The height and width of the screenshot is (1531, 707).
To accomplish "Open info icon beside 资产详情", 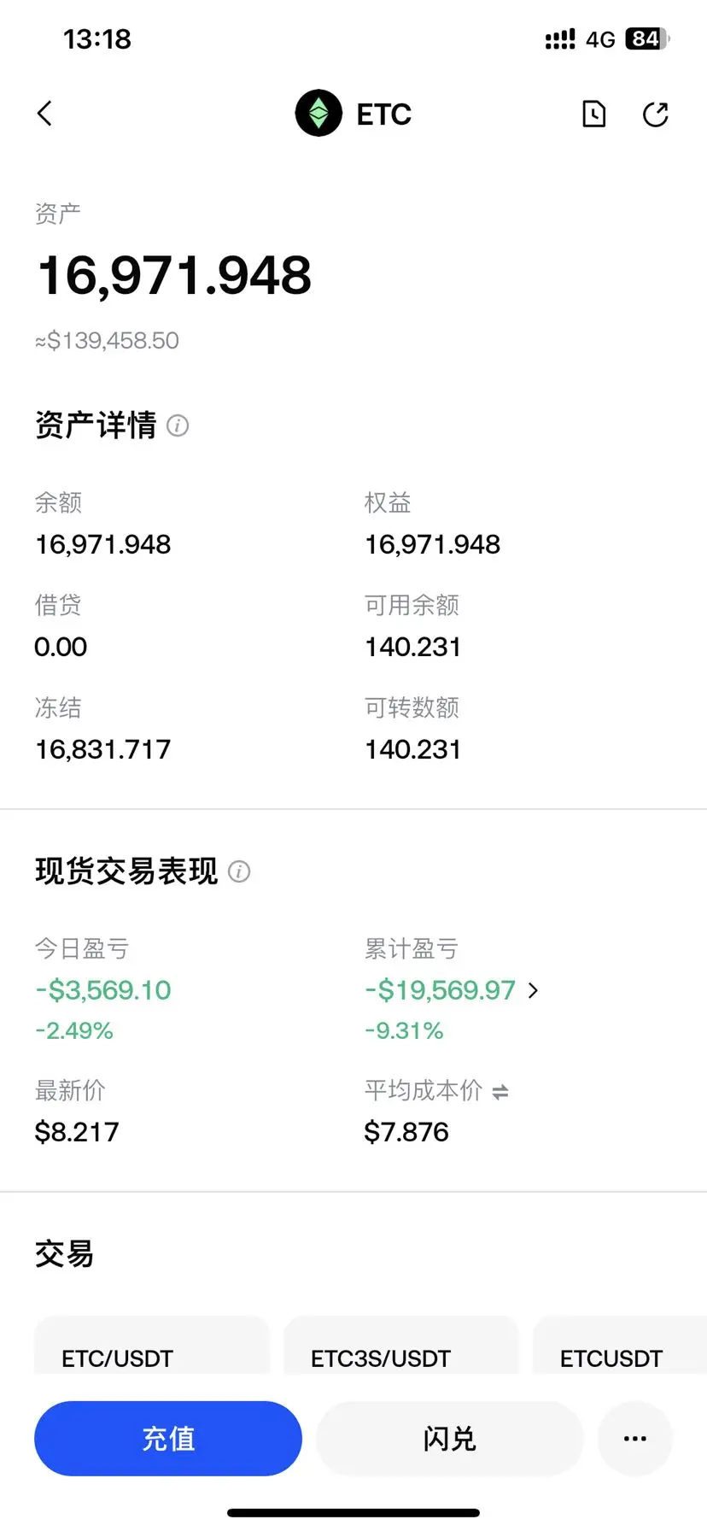I will 178,425.
